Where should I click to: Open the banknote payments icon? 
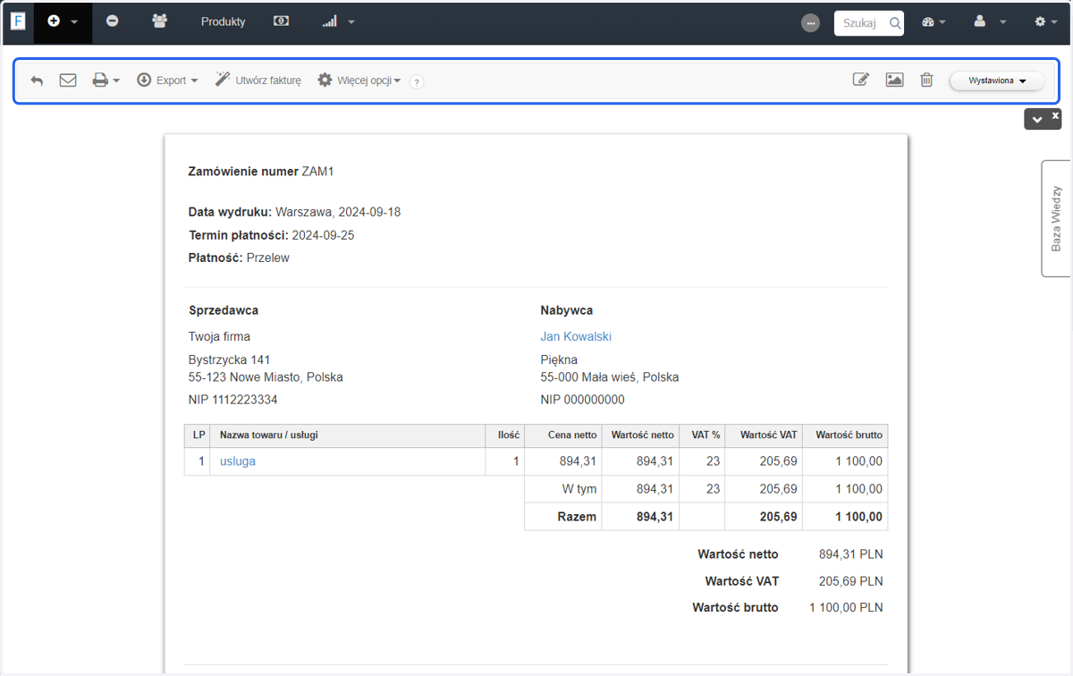[x=282, y=21]
